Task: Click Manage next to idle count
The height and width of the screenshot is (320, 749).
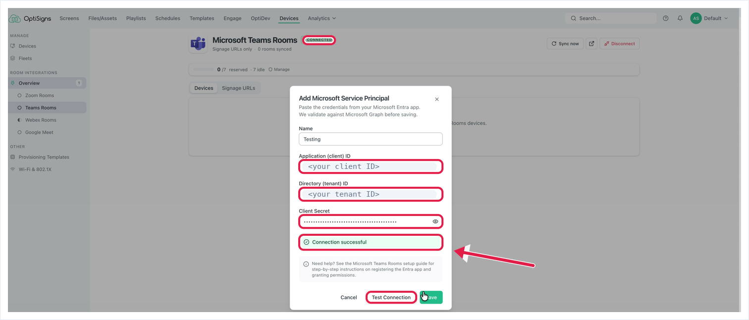Action: click(x=279, y=69)
